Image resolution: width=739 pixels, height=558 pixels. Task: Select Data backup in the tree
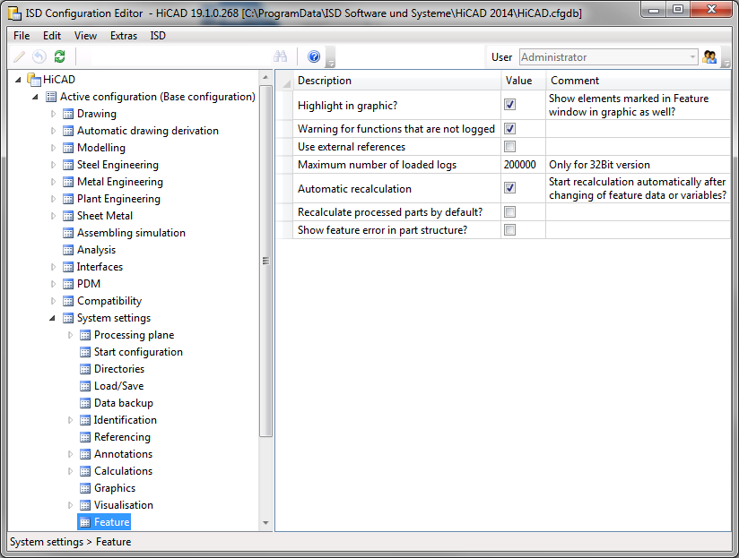pyautogui.click(x=123, y=403)
